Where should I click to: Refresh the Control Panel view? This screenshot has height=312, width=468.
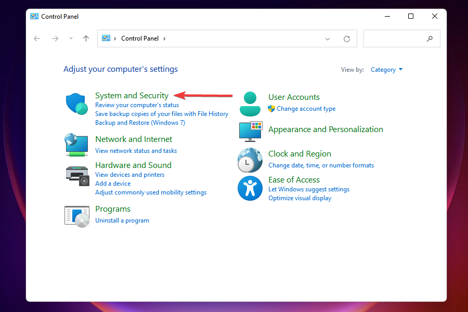(346, 39)
